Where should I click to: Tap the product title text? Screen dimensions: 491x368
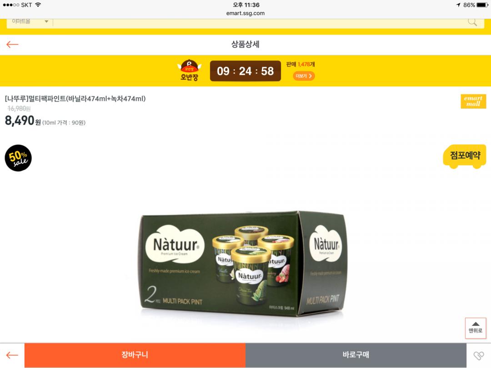click(75, 99)
